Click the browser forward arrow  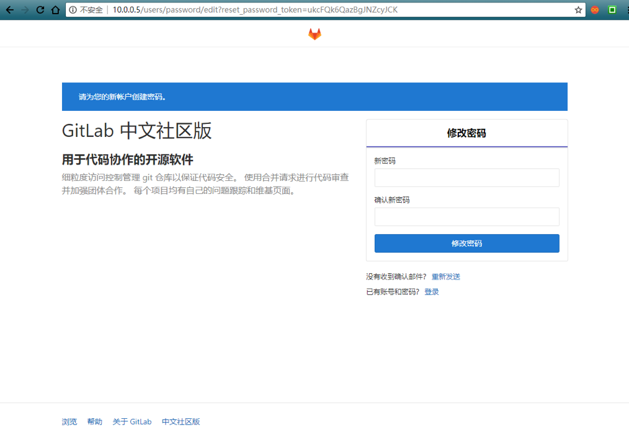point(25,10)
